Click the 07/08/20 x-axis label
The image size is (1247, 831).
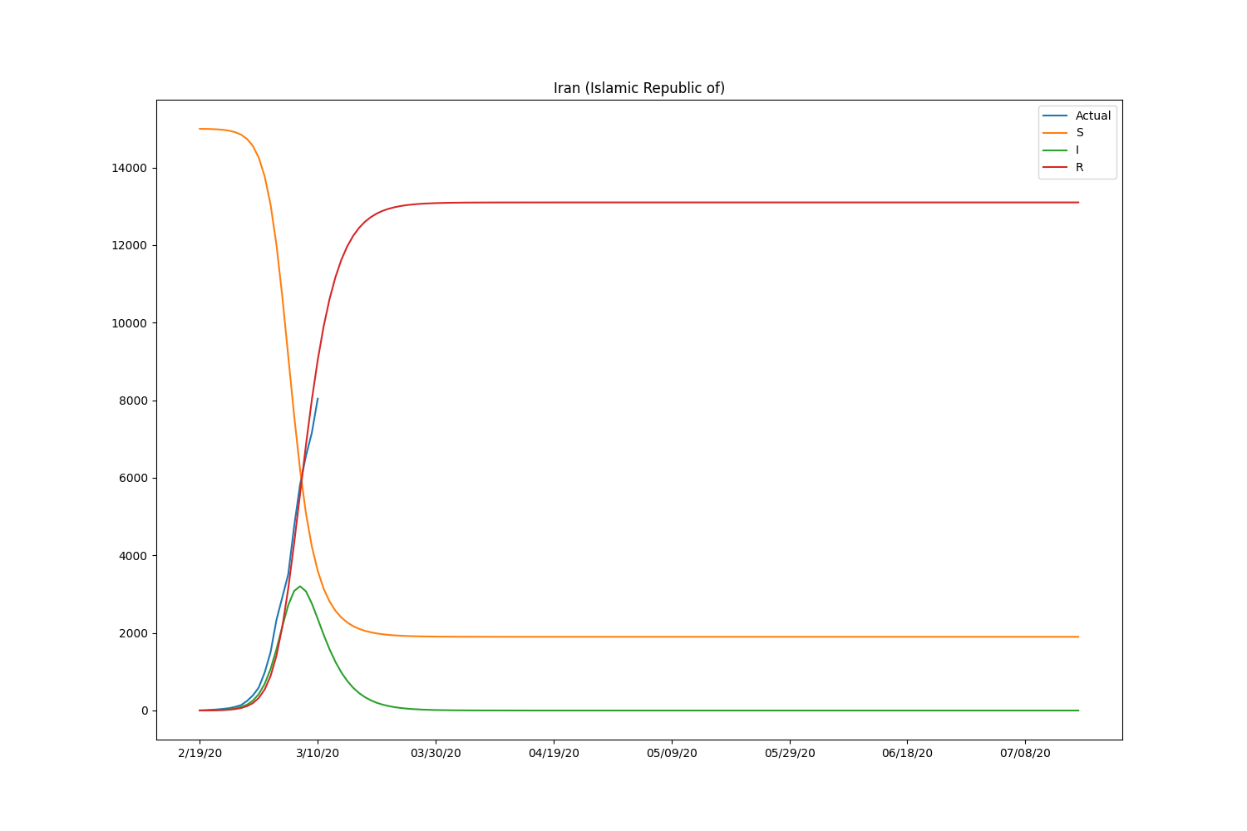pyautogui.click(x=1025, y=753)
